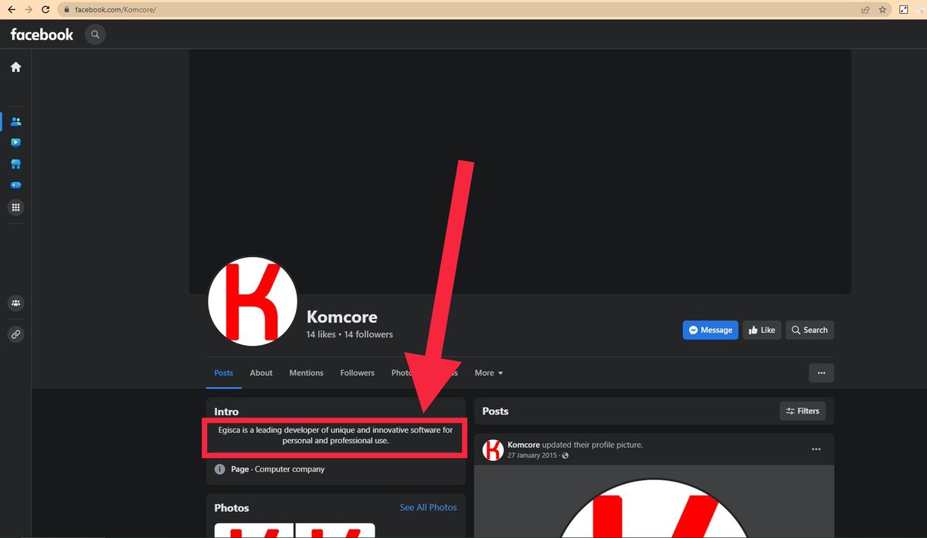Click the info icon beside Page
This screenshot has height=538, width=927.
tap(219, 469)
